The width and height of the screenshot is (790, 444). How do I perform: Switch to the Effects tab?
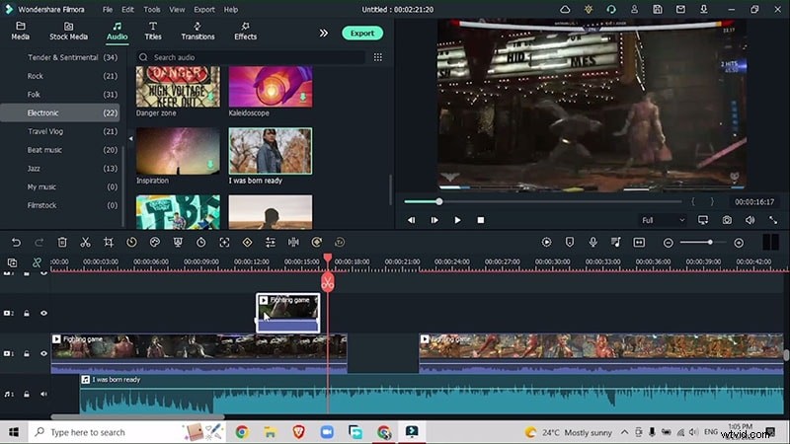245,31
